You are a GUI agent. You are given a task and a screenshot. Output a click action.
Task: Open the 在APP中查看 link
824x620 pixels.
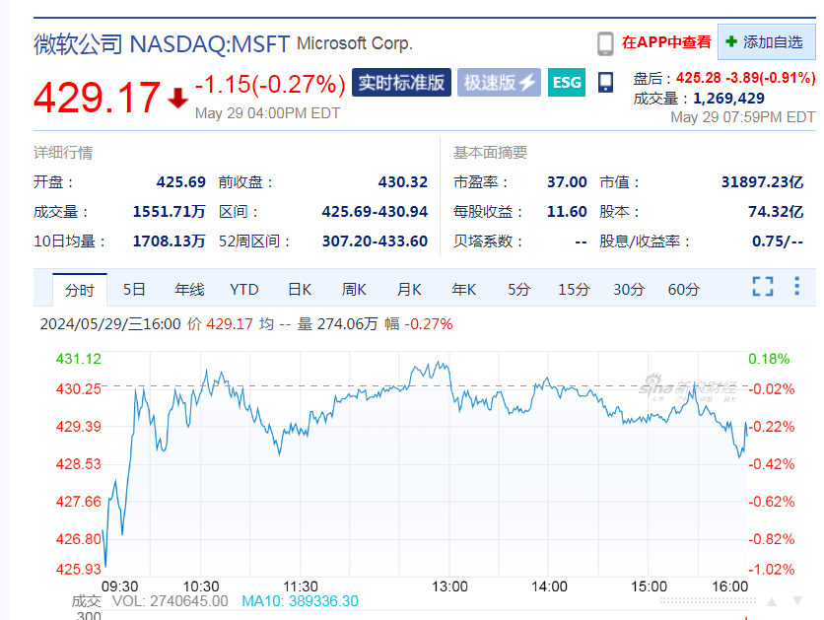coord(666,42)
